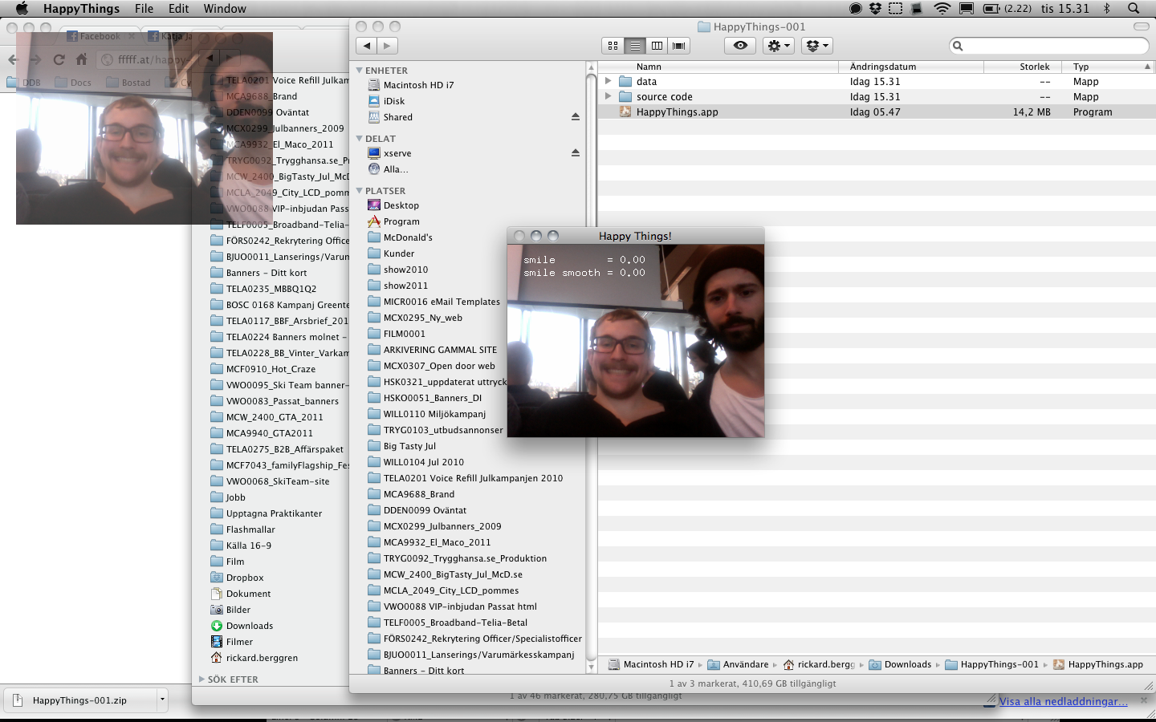Viewport: 1156px width, 722px height.
Task: Click the Wi-Fi status icon
Action: point(942,9)
